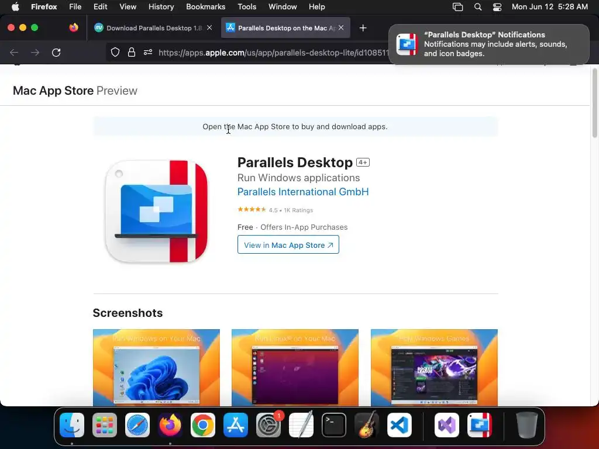Click the Mac App Store Preview heading
Screen dimensions: 599x449
click(75, 91)
